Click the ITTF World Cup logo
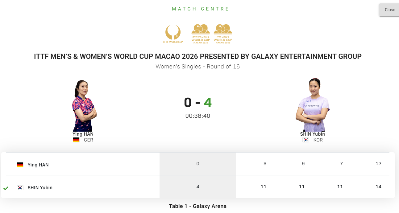This screenshot has width=399, height=213. click(173, 34)
